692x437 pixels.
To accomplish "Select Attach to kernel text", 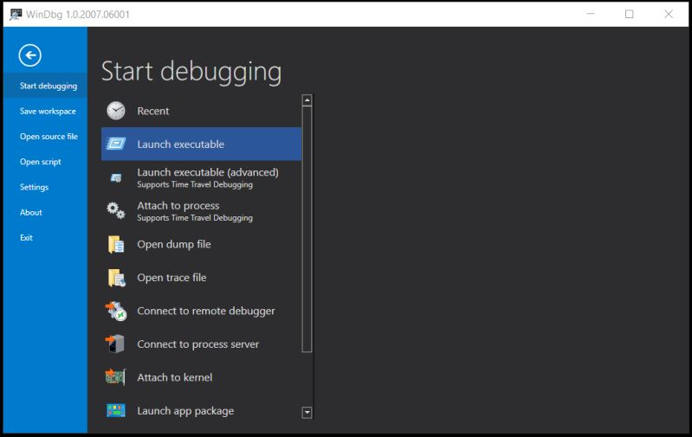I will (x=175, y=377).
